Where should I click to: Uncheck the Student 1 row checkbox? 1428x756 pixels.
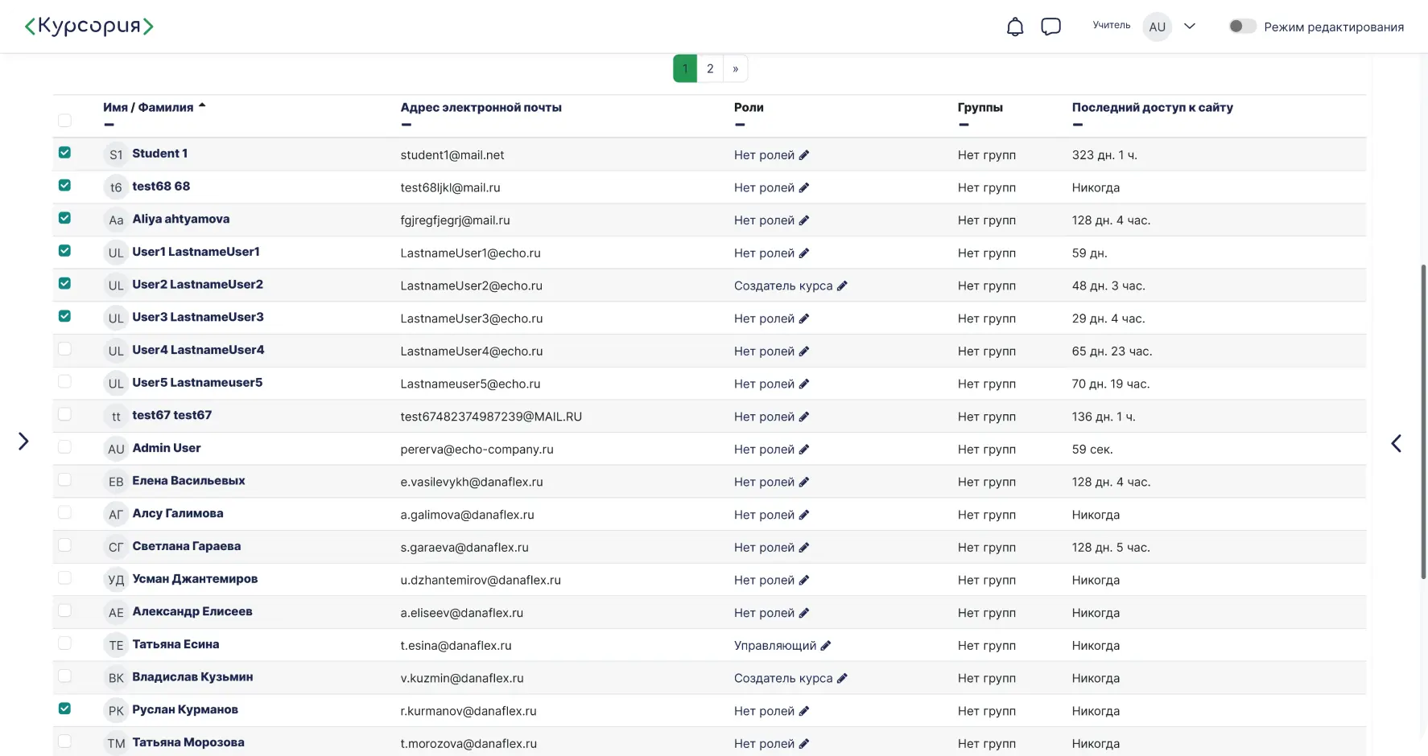[x=64, y=153]
